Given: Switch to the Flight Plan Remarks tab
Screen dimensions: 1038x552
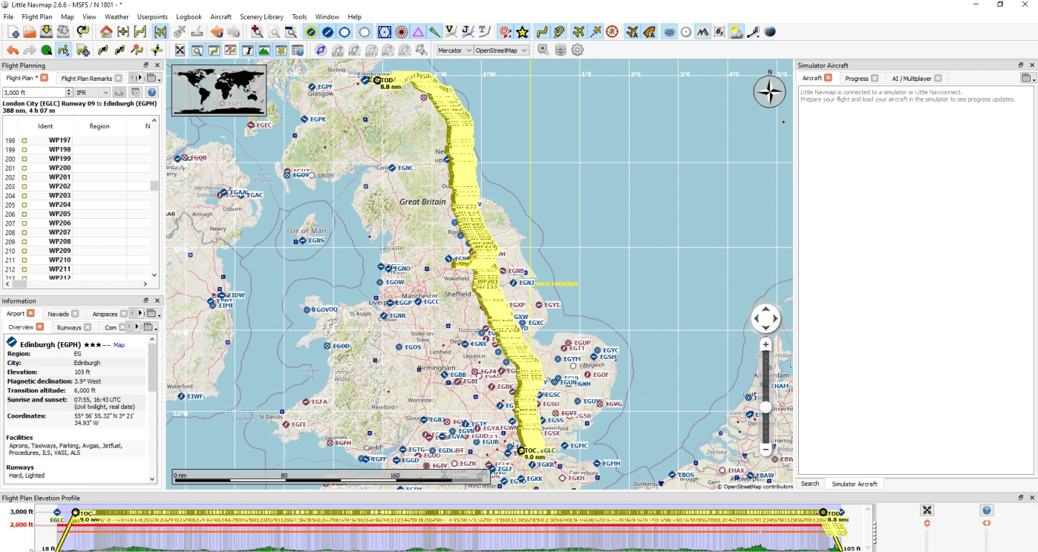Looking at the screenshot, I should coord(87,78).
